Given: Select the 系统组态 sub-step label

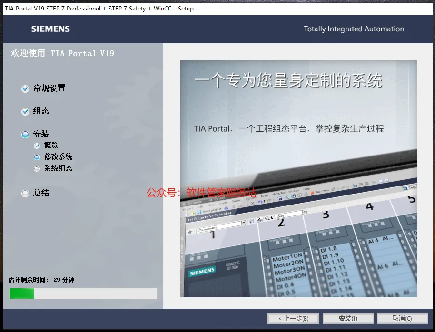Looking at the screenshot, I should pos(59,168).
